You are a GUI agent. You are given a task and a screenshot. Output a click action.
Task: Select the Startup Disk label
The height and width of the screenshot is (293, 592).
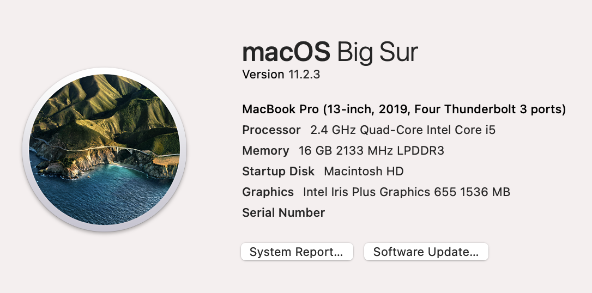point(278,172)
